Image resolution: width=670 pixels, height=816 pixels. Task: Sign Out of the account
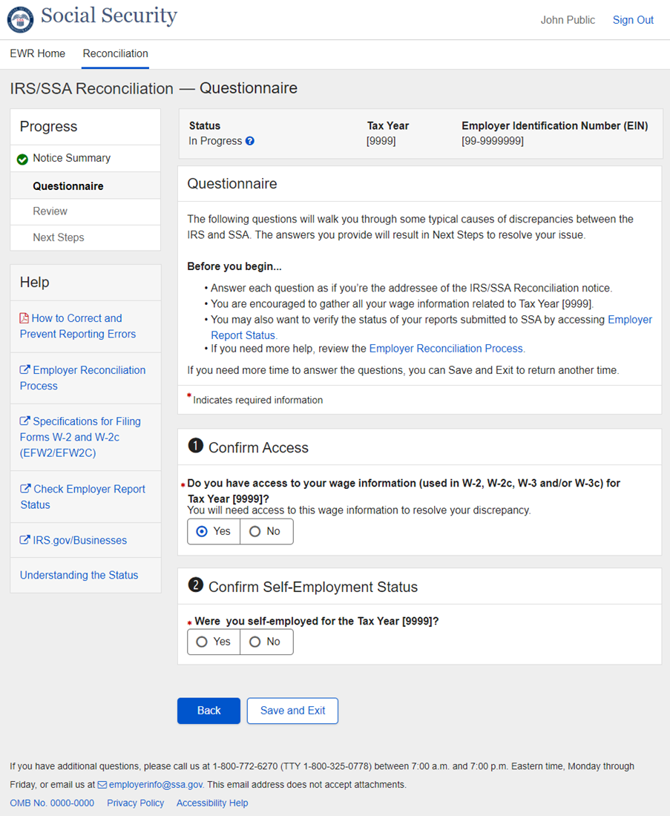coord(632,20)
